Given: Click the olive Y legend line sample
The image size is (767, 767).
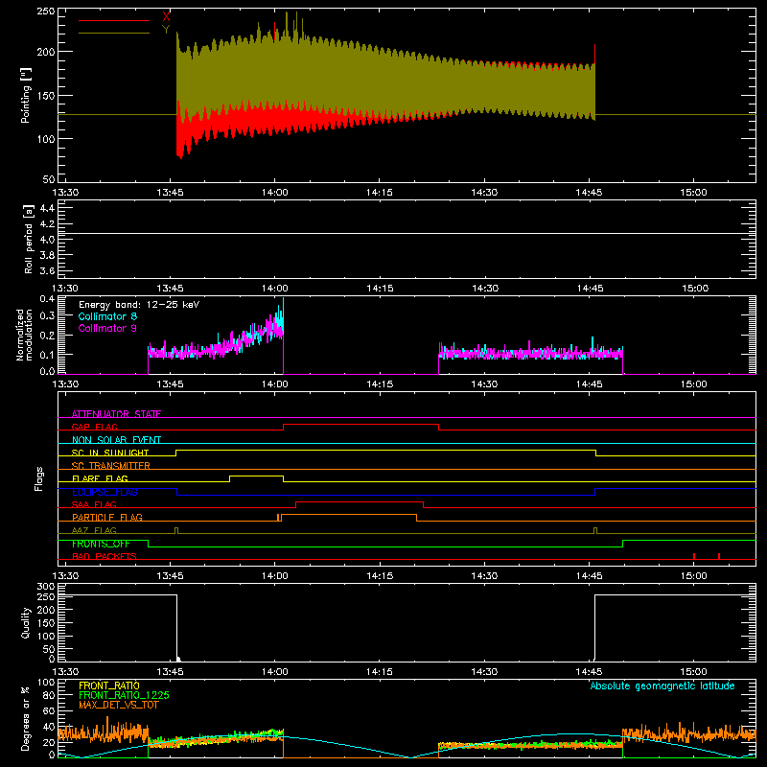Looking at the screenshot, I should [x=114, y=34].
